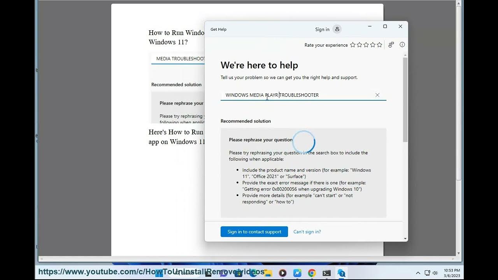Open File Explorer from the taskbar
The height and width of the screenshot is (280, 498).
coord(268,273)
